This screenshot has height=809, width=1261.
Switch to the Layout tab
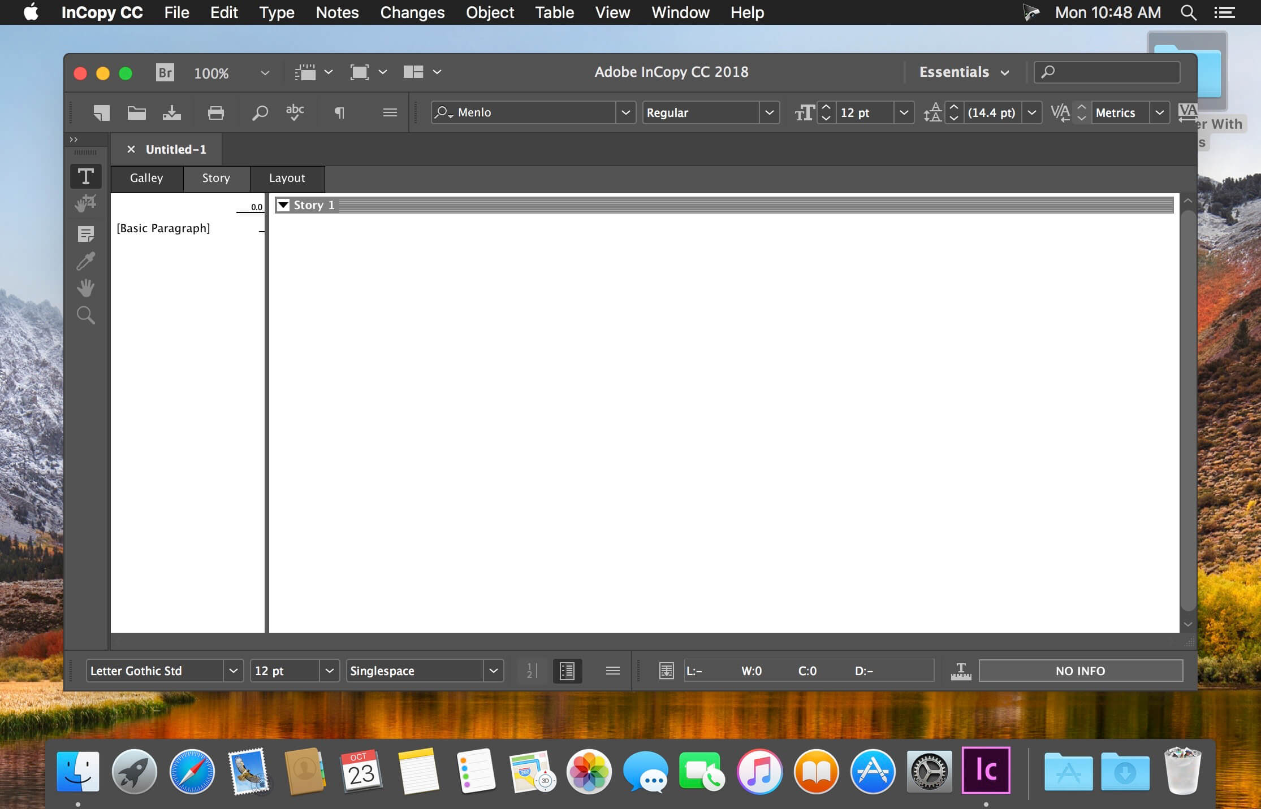(287, 179)
